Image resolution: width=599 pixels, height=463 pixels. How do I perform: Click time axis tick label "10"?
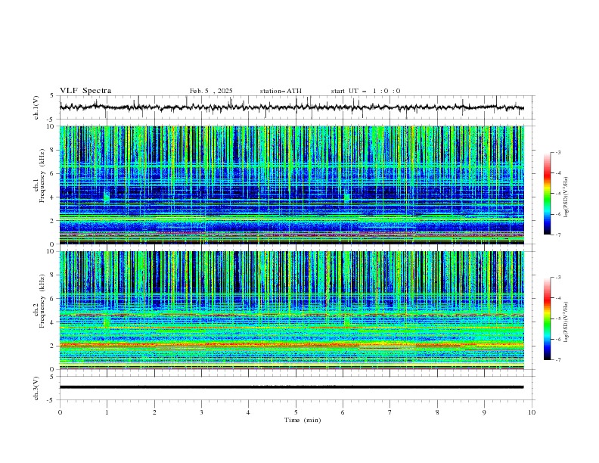[532, 412]
